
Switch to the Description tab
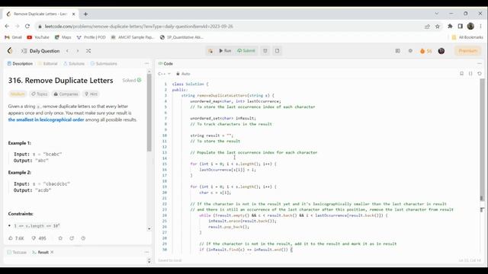click(20, 64)
